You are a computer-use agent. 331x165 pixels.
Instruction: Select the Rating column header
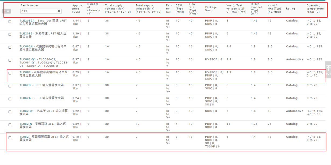pyautogui.click(x=290, y=9)
